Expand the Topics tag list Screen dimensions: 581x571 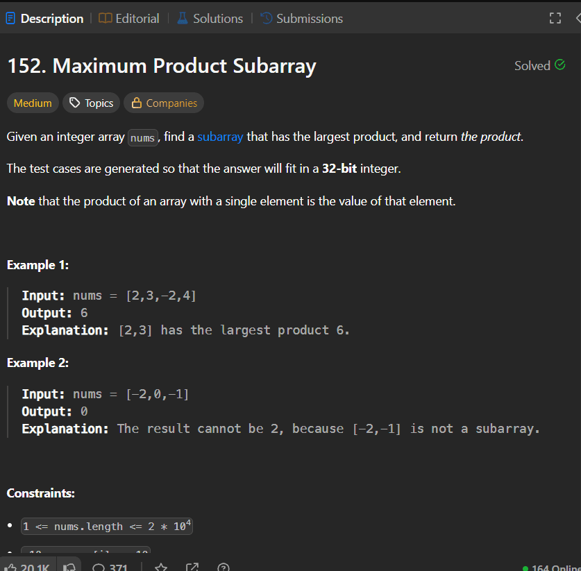click(91, 103)
